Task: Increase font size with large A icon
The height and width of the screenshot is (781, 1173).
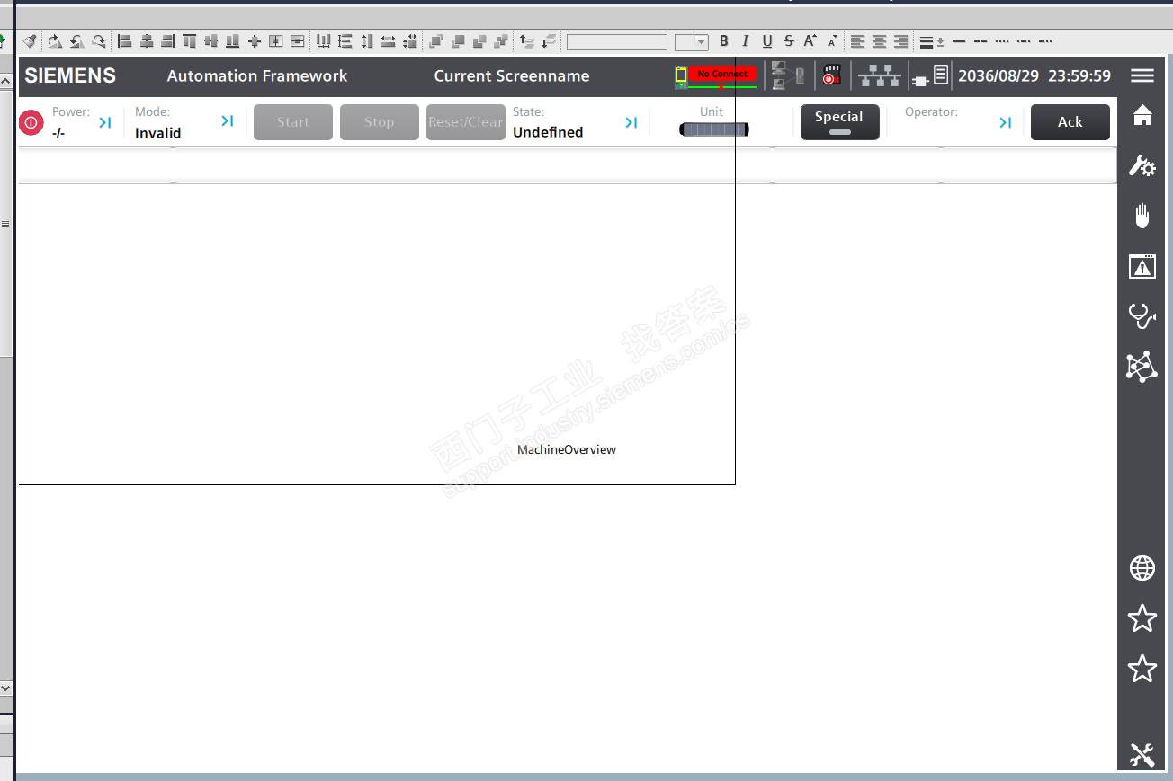Action: [x=810, y=40]
